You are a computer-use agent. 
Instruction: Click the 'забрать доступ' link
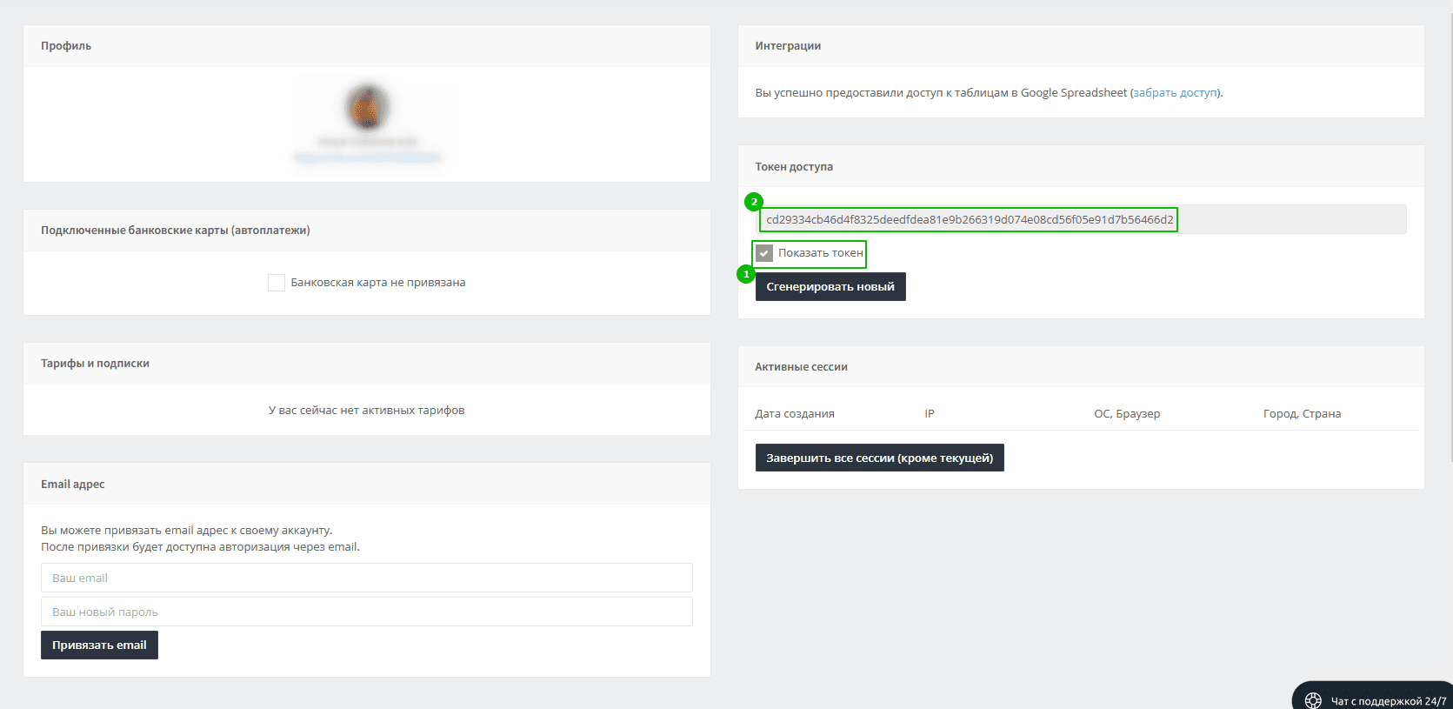pyautogui.click(x=1176, y=92)
